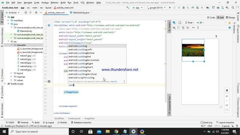Open the Windows Start menu

pyautogui.click(x=4, y=132)
